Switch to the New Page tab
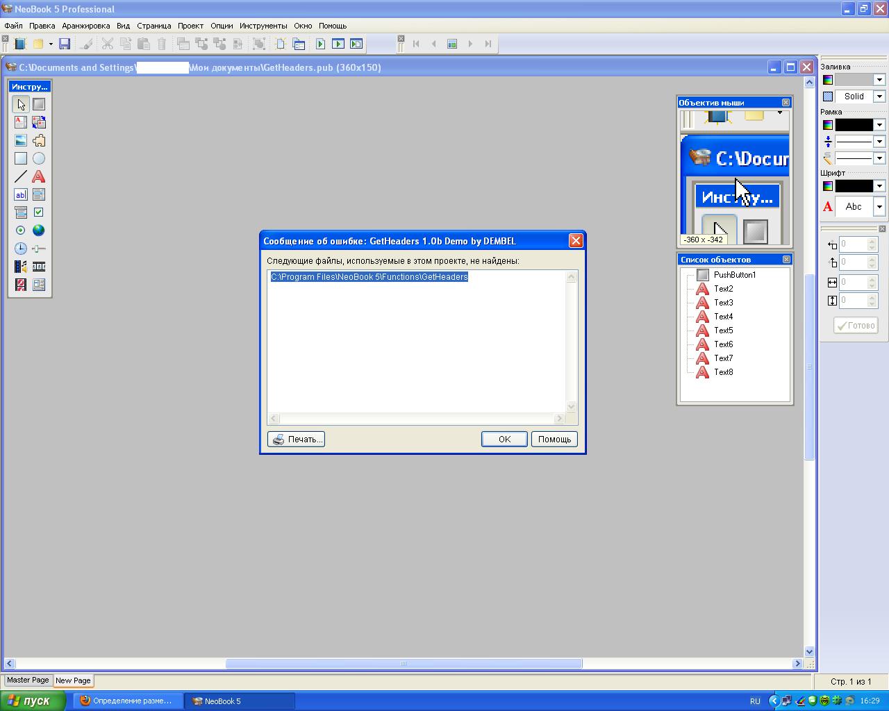 pos(73,680)
